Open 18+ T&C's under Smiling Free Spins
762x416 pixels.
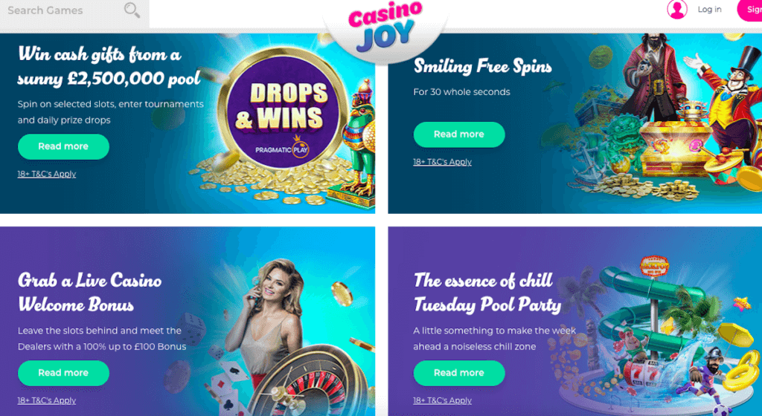coord(442,162)
